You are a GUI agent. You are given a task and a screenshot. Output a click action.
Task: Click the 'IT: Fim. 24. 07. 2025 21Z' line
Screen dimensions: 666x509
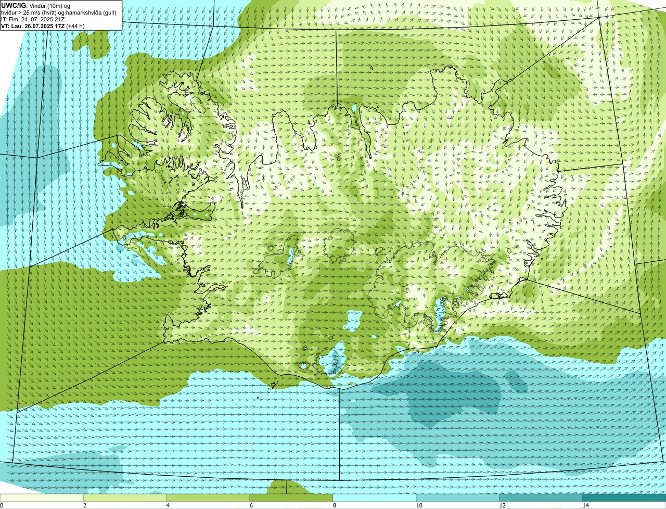click(x=32, y=19)
